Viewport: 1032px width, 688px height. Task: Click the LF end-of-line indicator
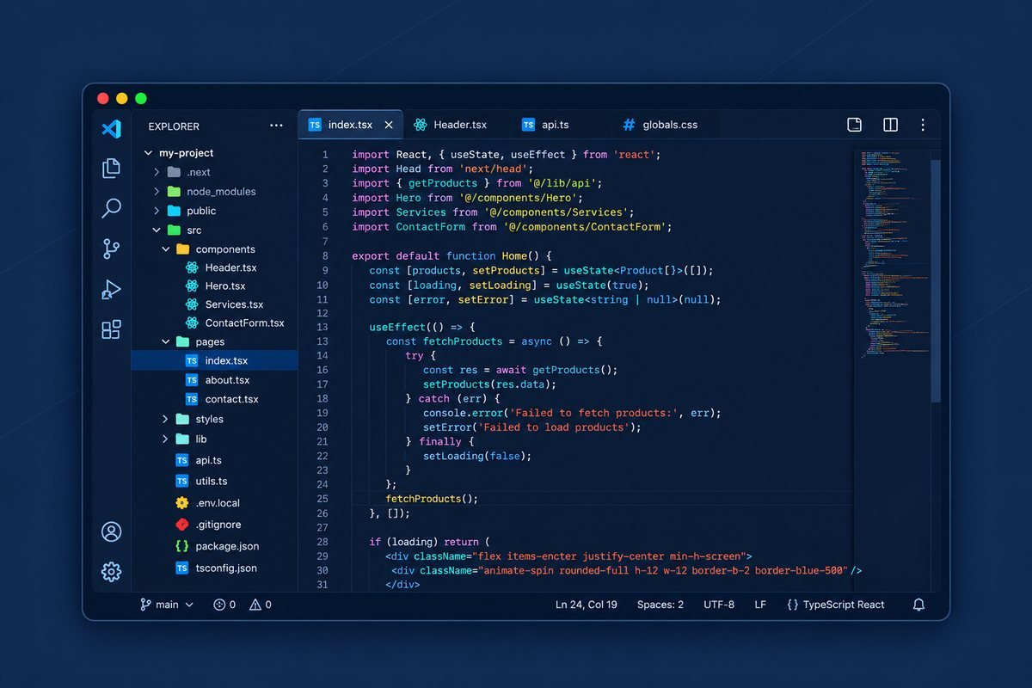click(760, 605)
